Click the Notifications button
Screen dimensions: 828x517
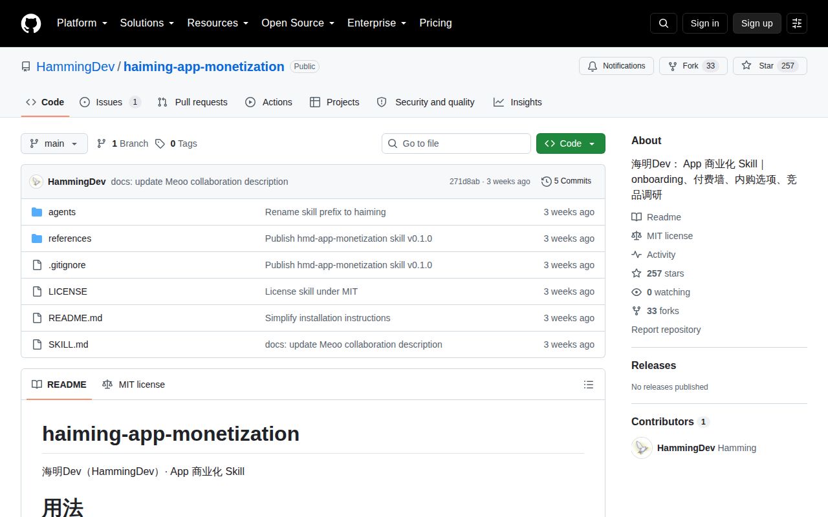pos(616,66)
